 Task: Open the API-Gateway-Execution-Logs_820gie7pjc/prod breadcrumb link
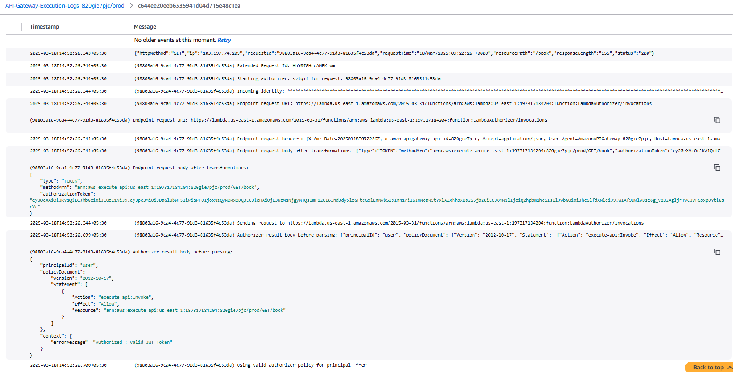[65, 6]
